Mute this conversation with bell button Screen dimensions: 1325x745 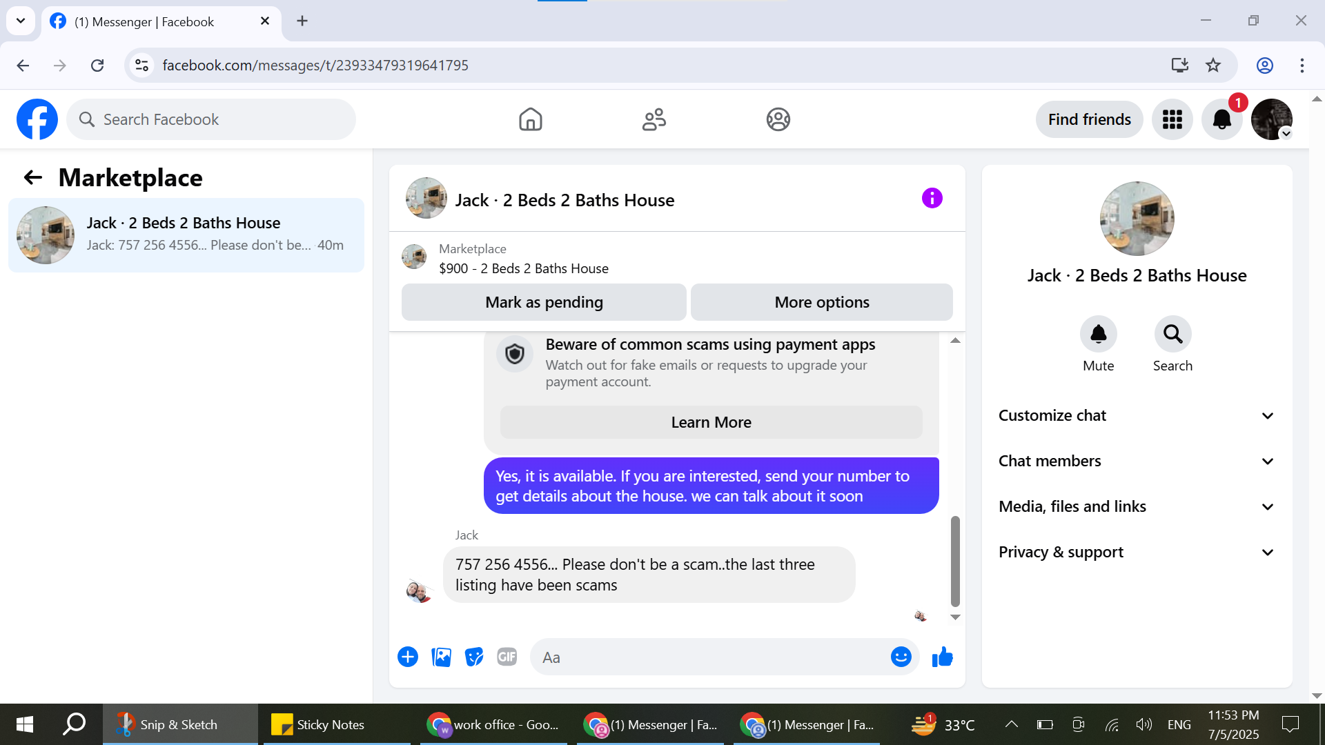1098,335
